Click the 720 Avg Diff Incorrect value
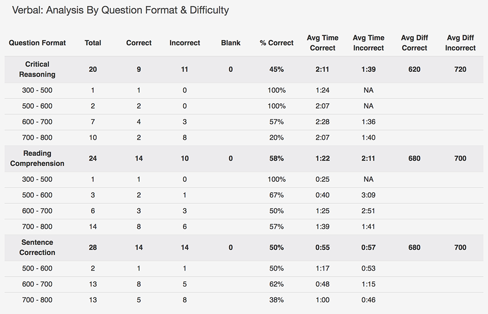 tap(460, 69)
